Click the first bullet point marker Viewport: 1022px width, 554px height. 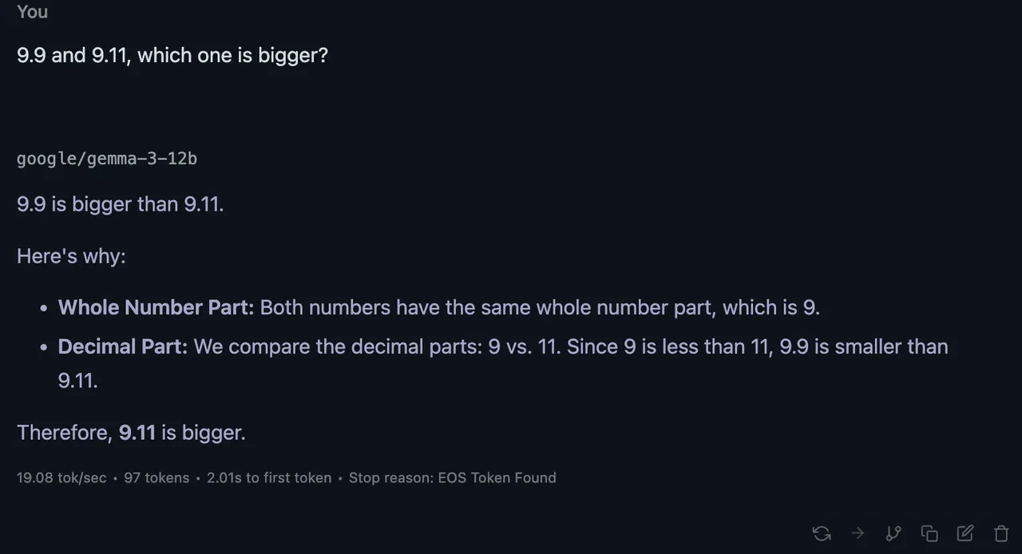pos(44,309)
